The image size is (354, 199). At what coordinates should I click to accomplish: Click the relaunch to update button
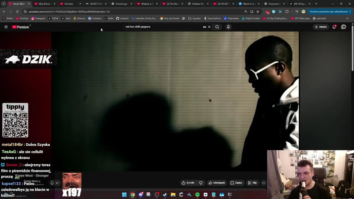(330, 12)
